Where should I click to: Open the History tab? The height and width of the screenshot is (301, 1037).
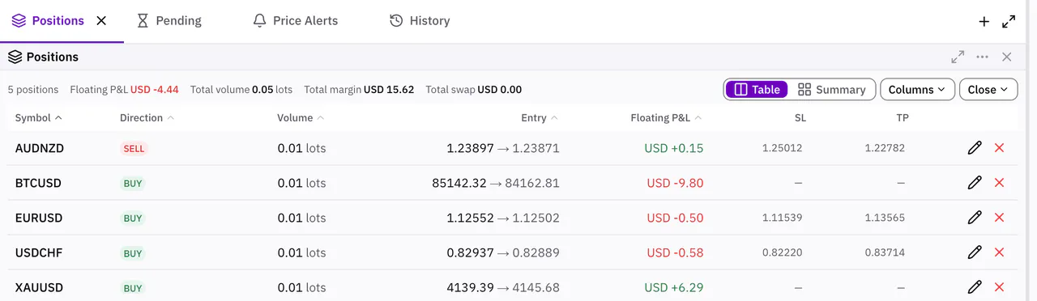(420, 21)
